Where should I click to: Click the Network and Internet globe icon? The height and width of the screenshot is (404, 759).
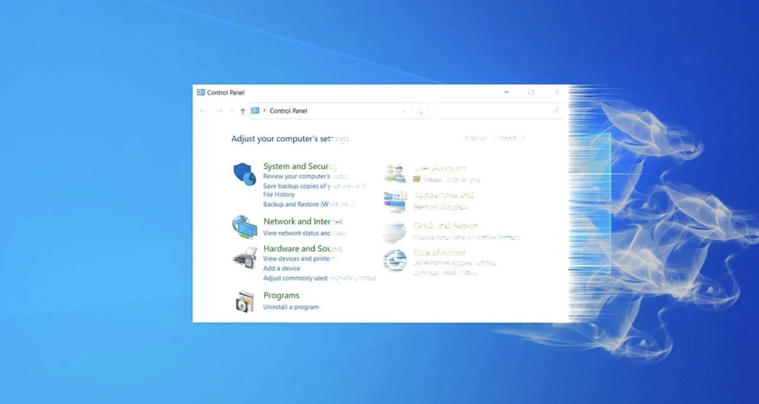pyautogui.click(x=244, y=227)
